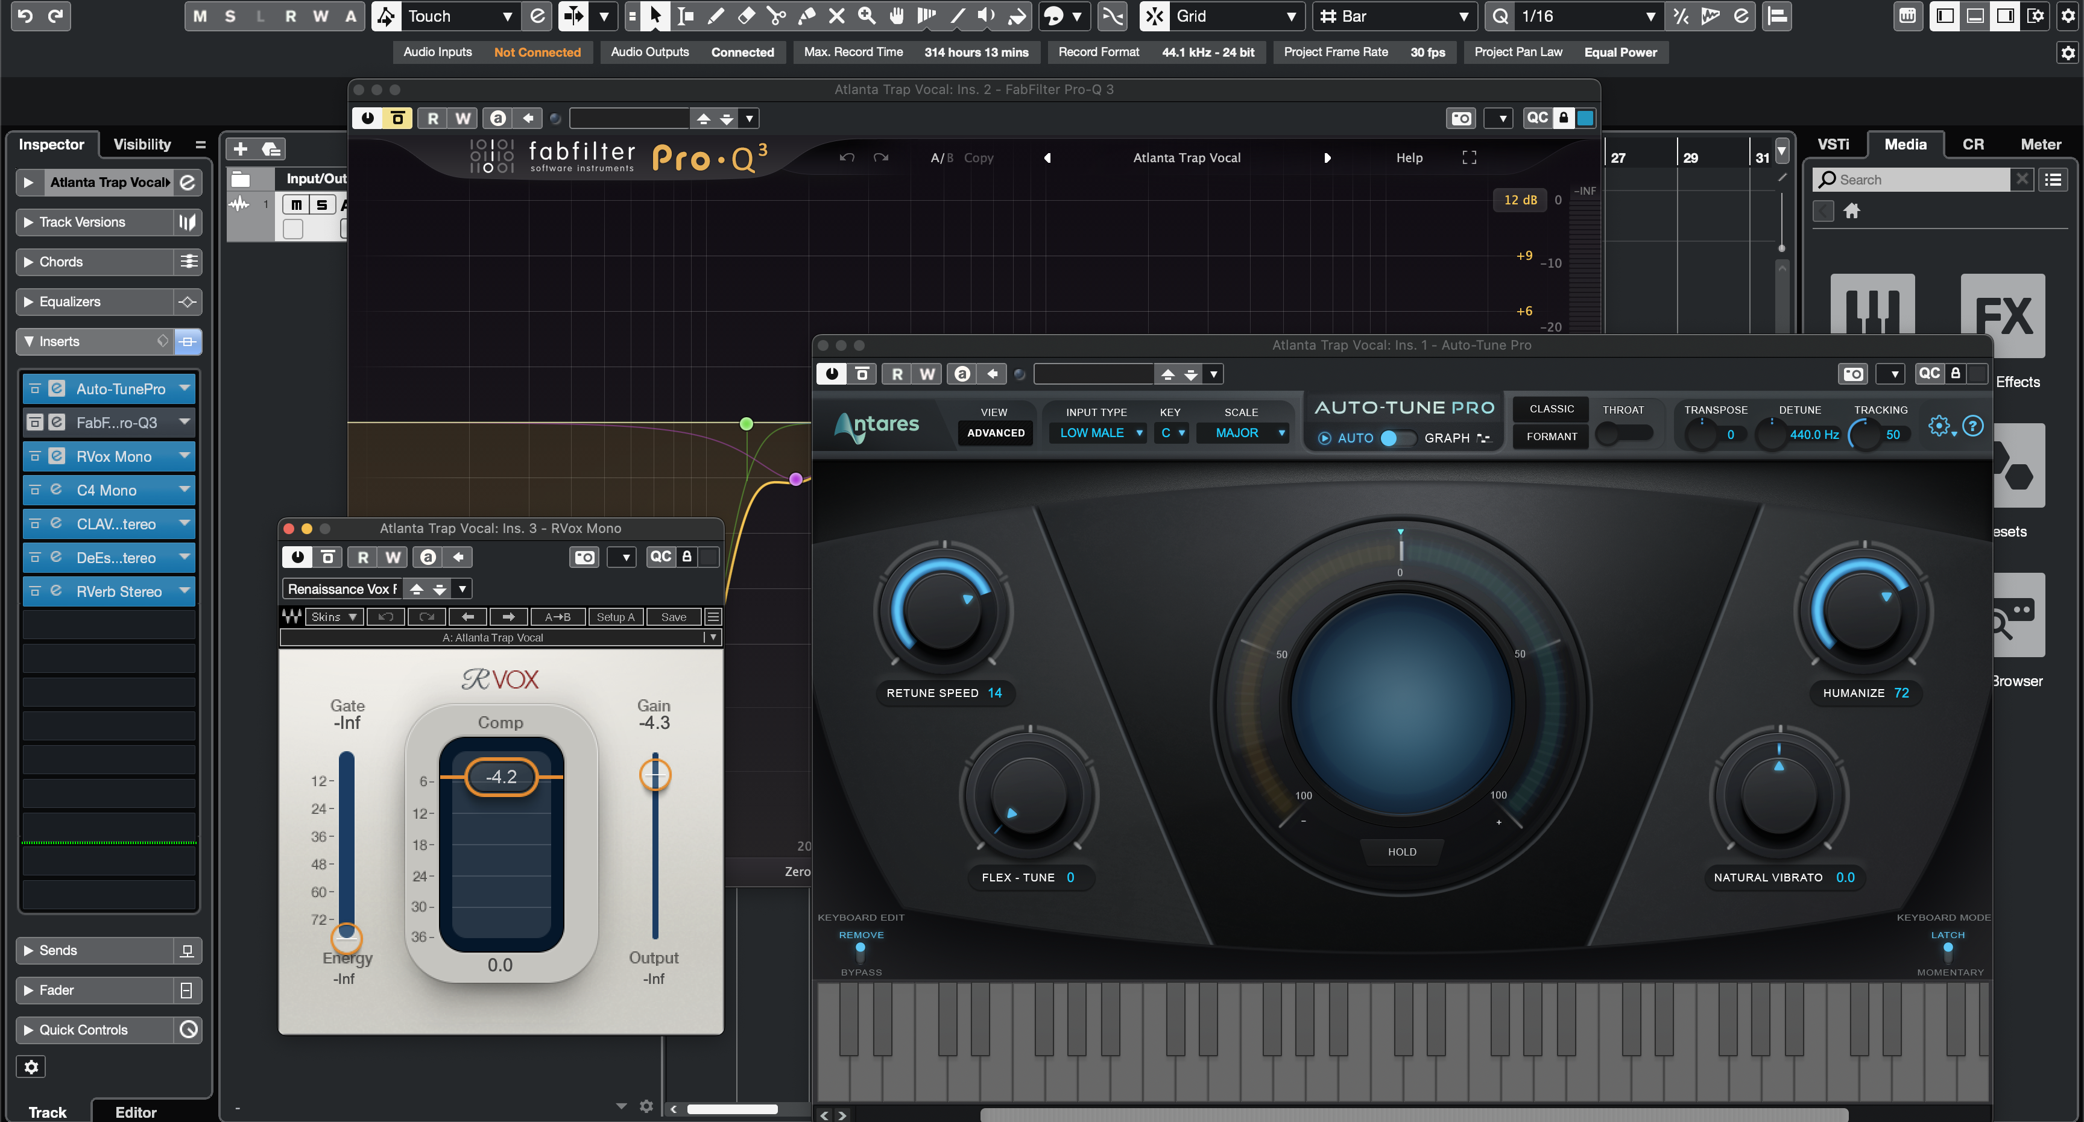Click the RVox Gain slider handle

point(654,775)
